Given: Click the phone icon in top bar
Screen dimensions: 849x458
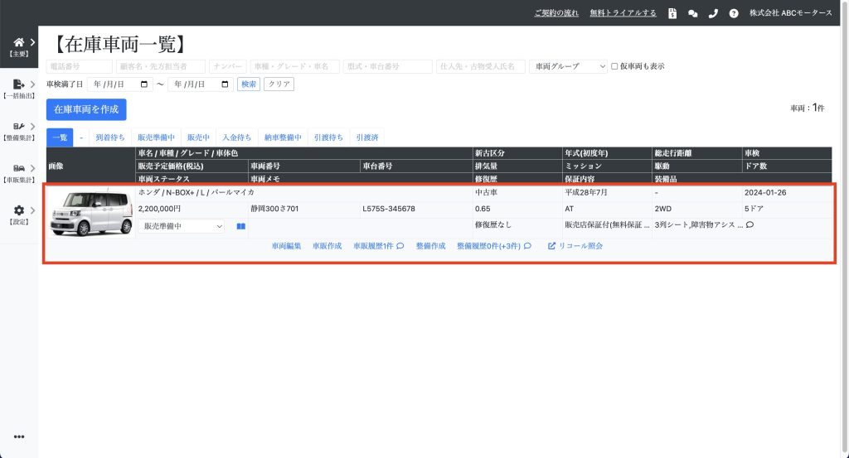Looking at the screenshot, I should 713,13.
